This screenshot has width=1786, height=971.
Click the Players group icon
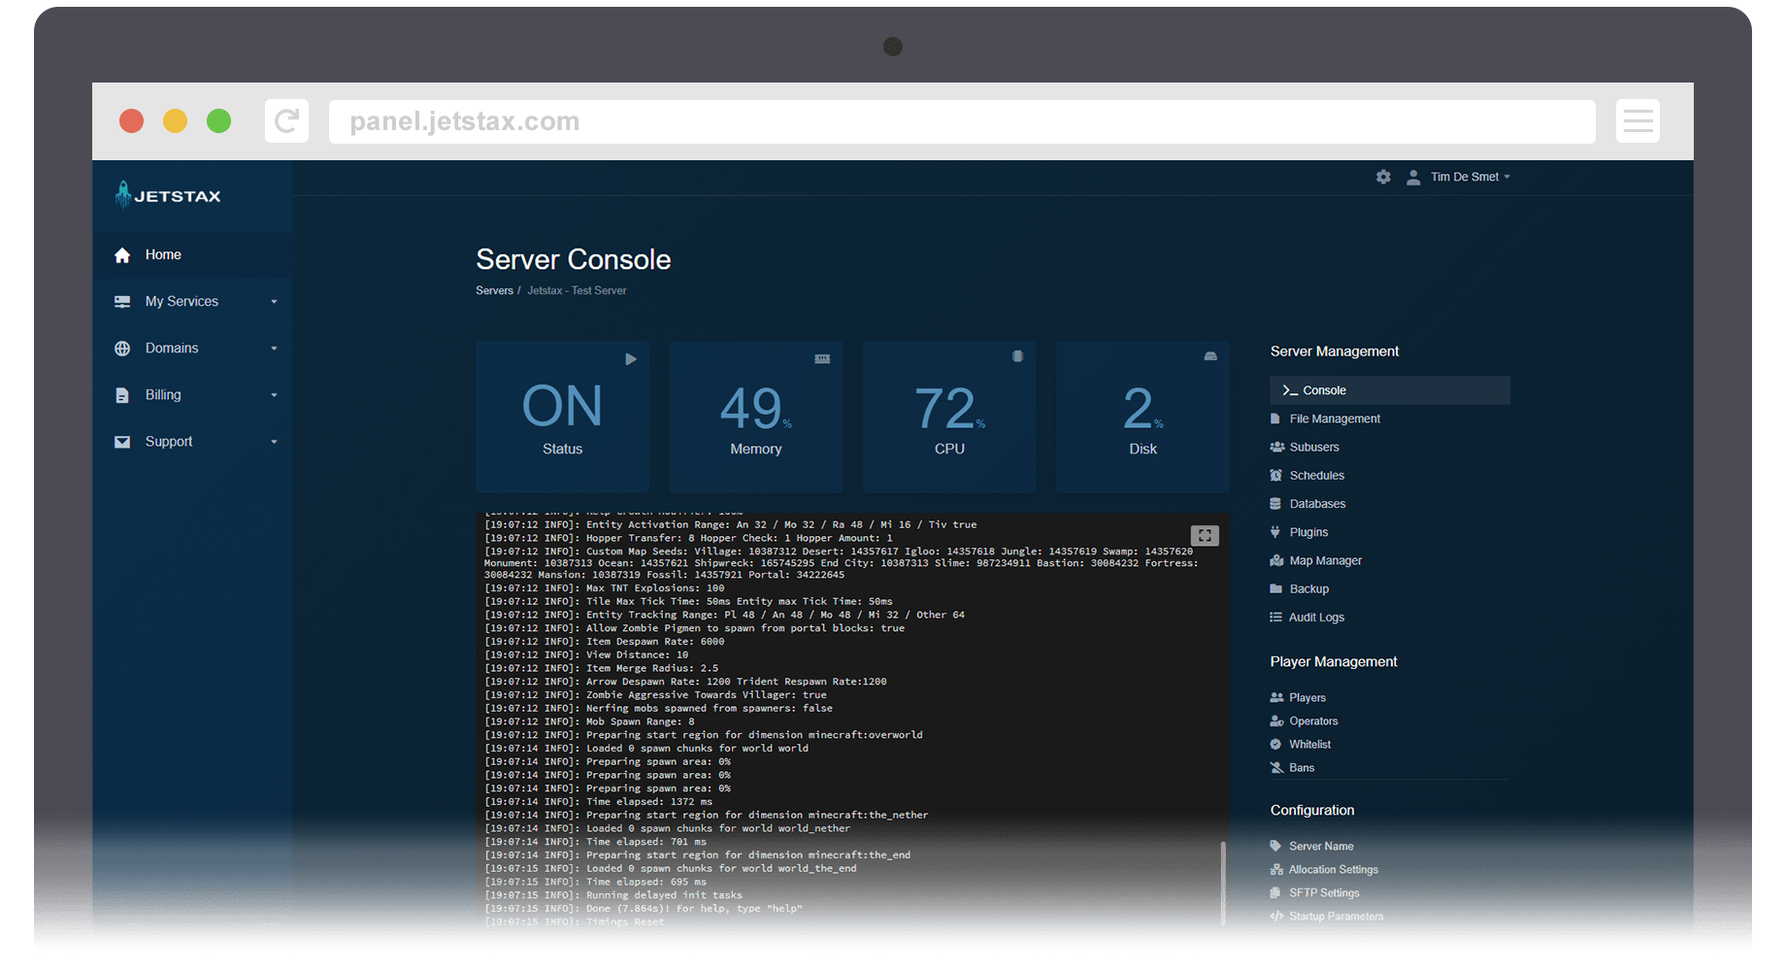click(x=1276, y=697)
